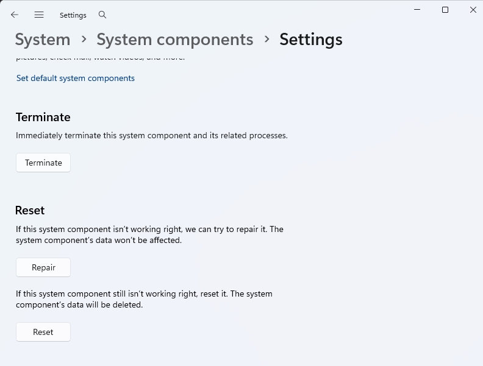Click chevron before the Settings breadcrumb
Viewport: 483px width, 366px height.
tap(267, 40)
